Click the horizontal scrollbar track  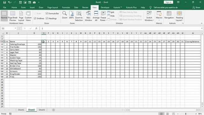tap(163, 110)
